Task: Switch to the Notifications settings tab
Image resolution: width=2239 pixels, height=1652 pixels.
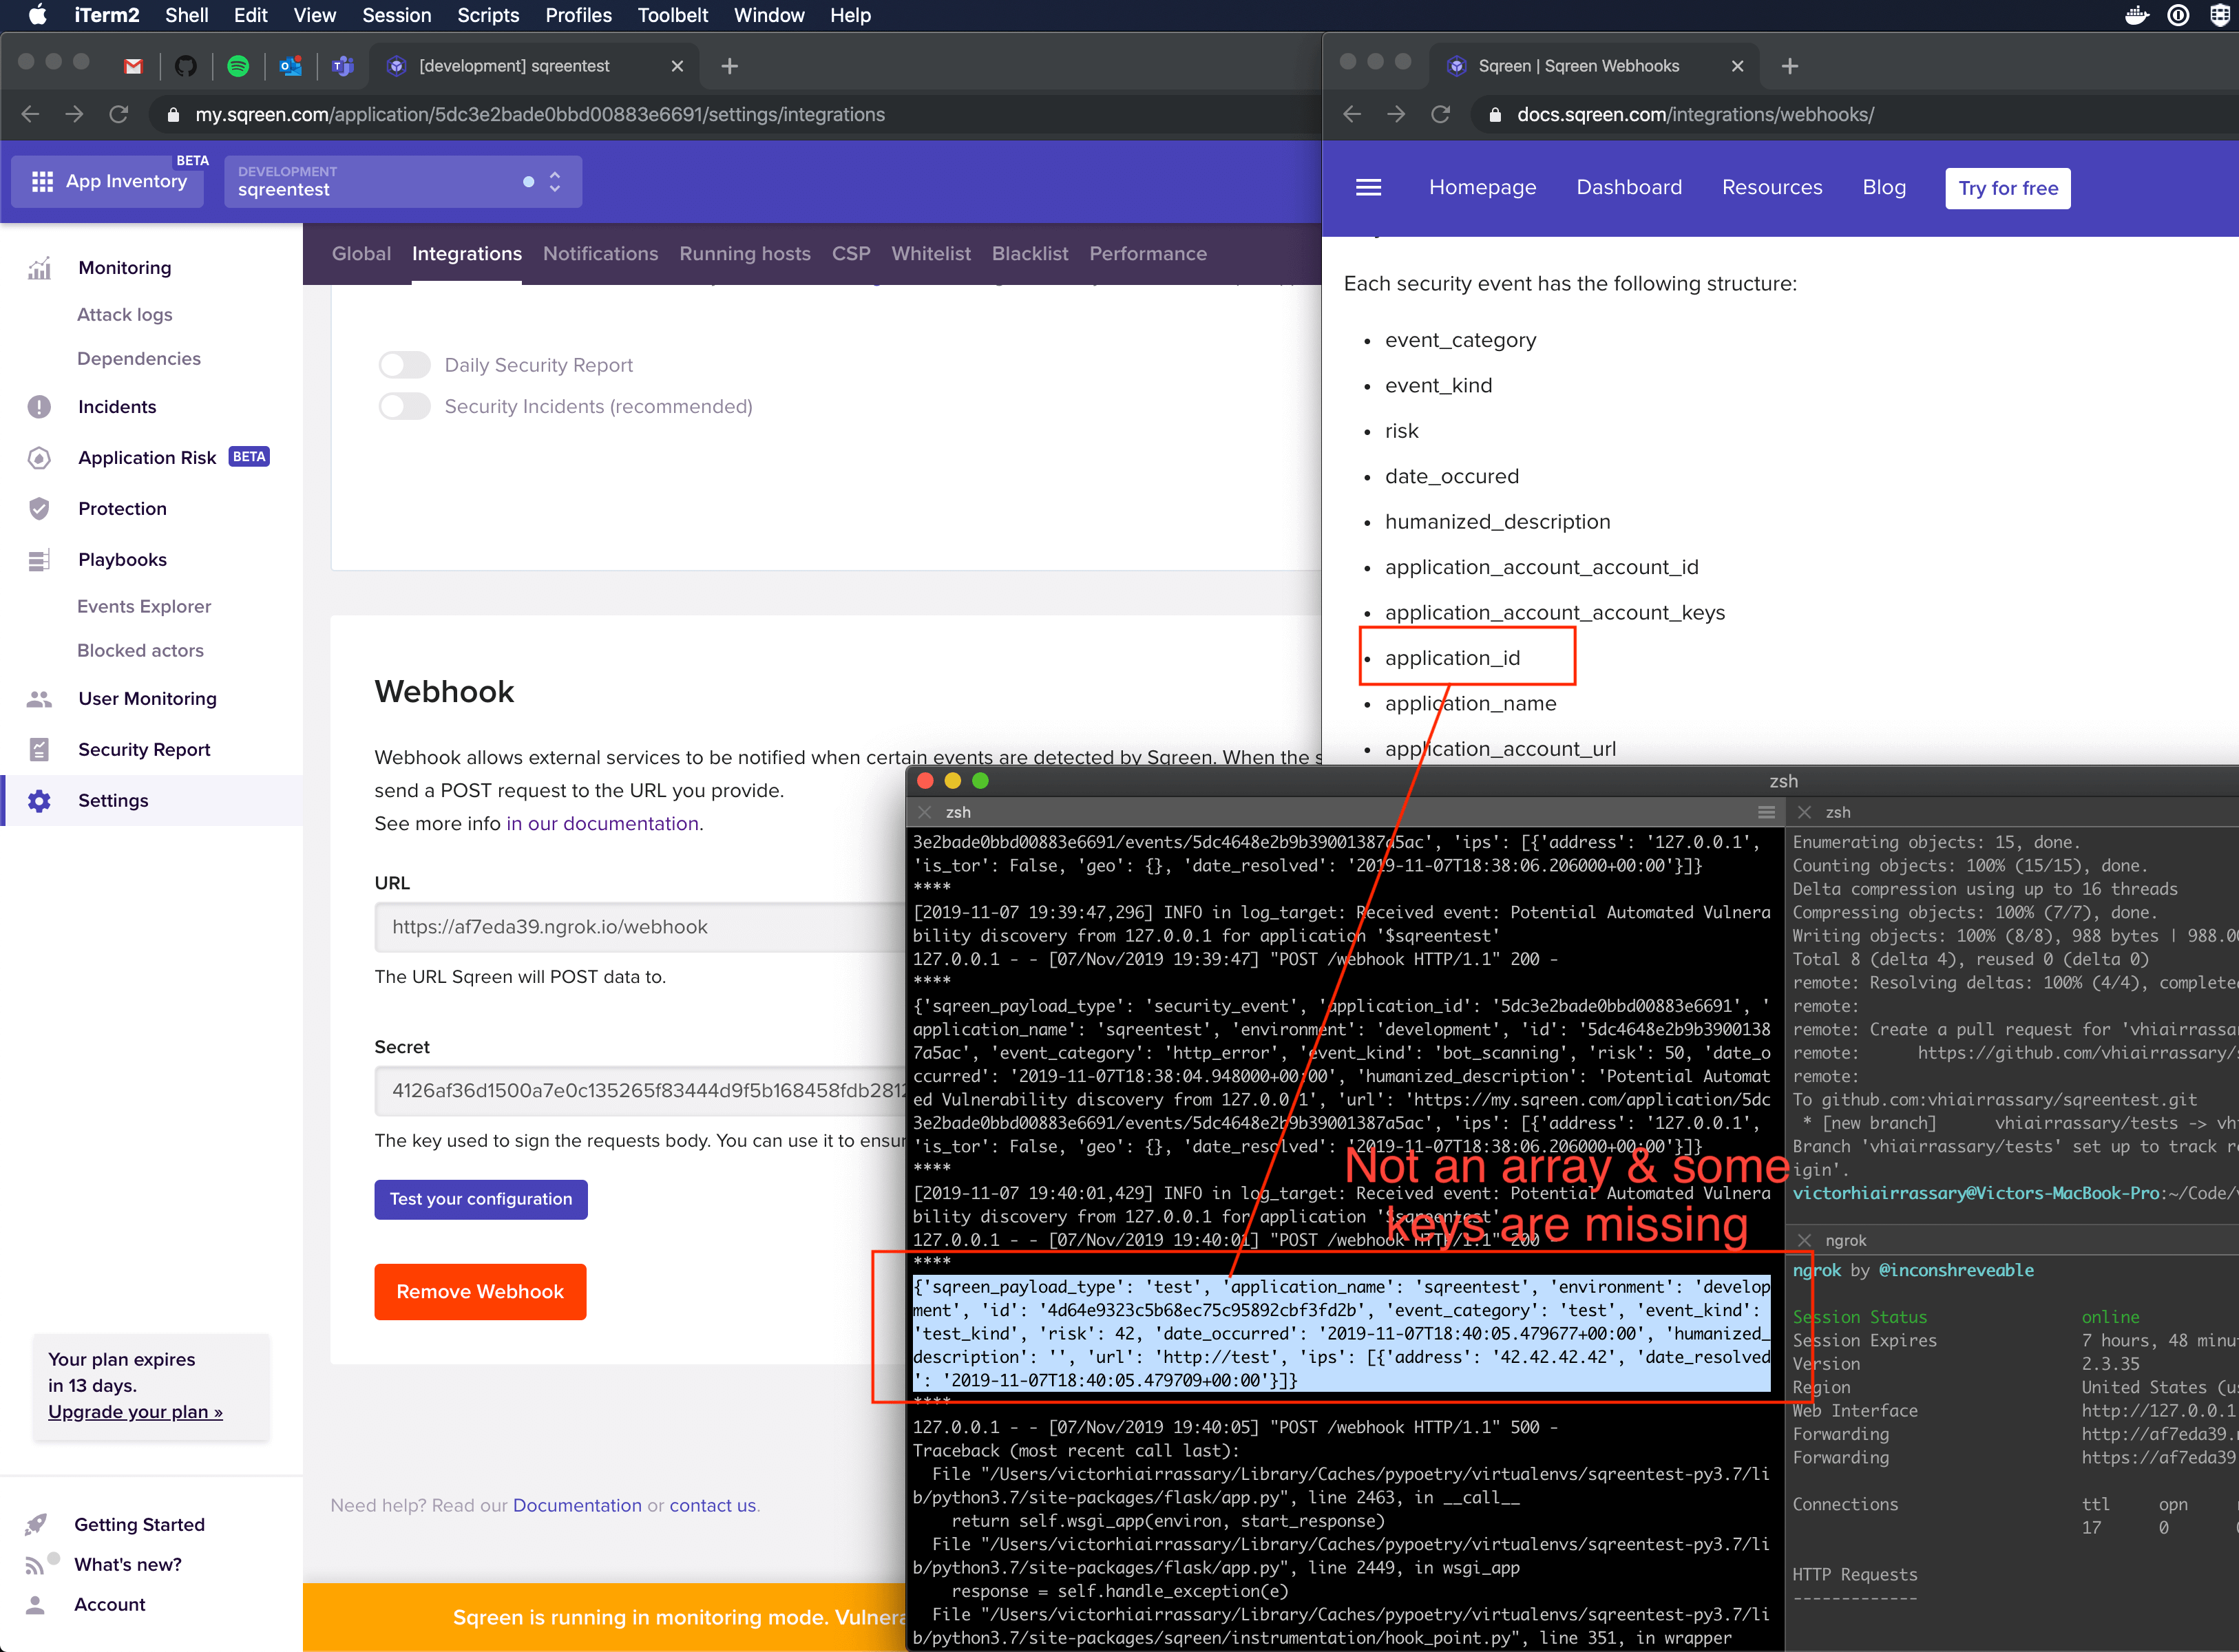Action: [x=600, y=254]
